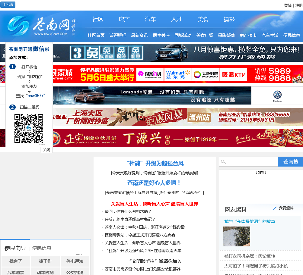This screenshot has width=303, height=275.
Task: Open 最新资讯 in the sub navigation
Action: pyautogui.click(x=139, y=35)
